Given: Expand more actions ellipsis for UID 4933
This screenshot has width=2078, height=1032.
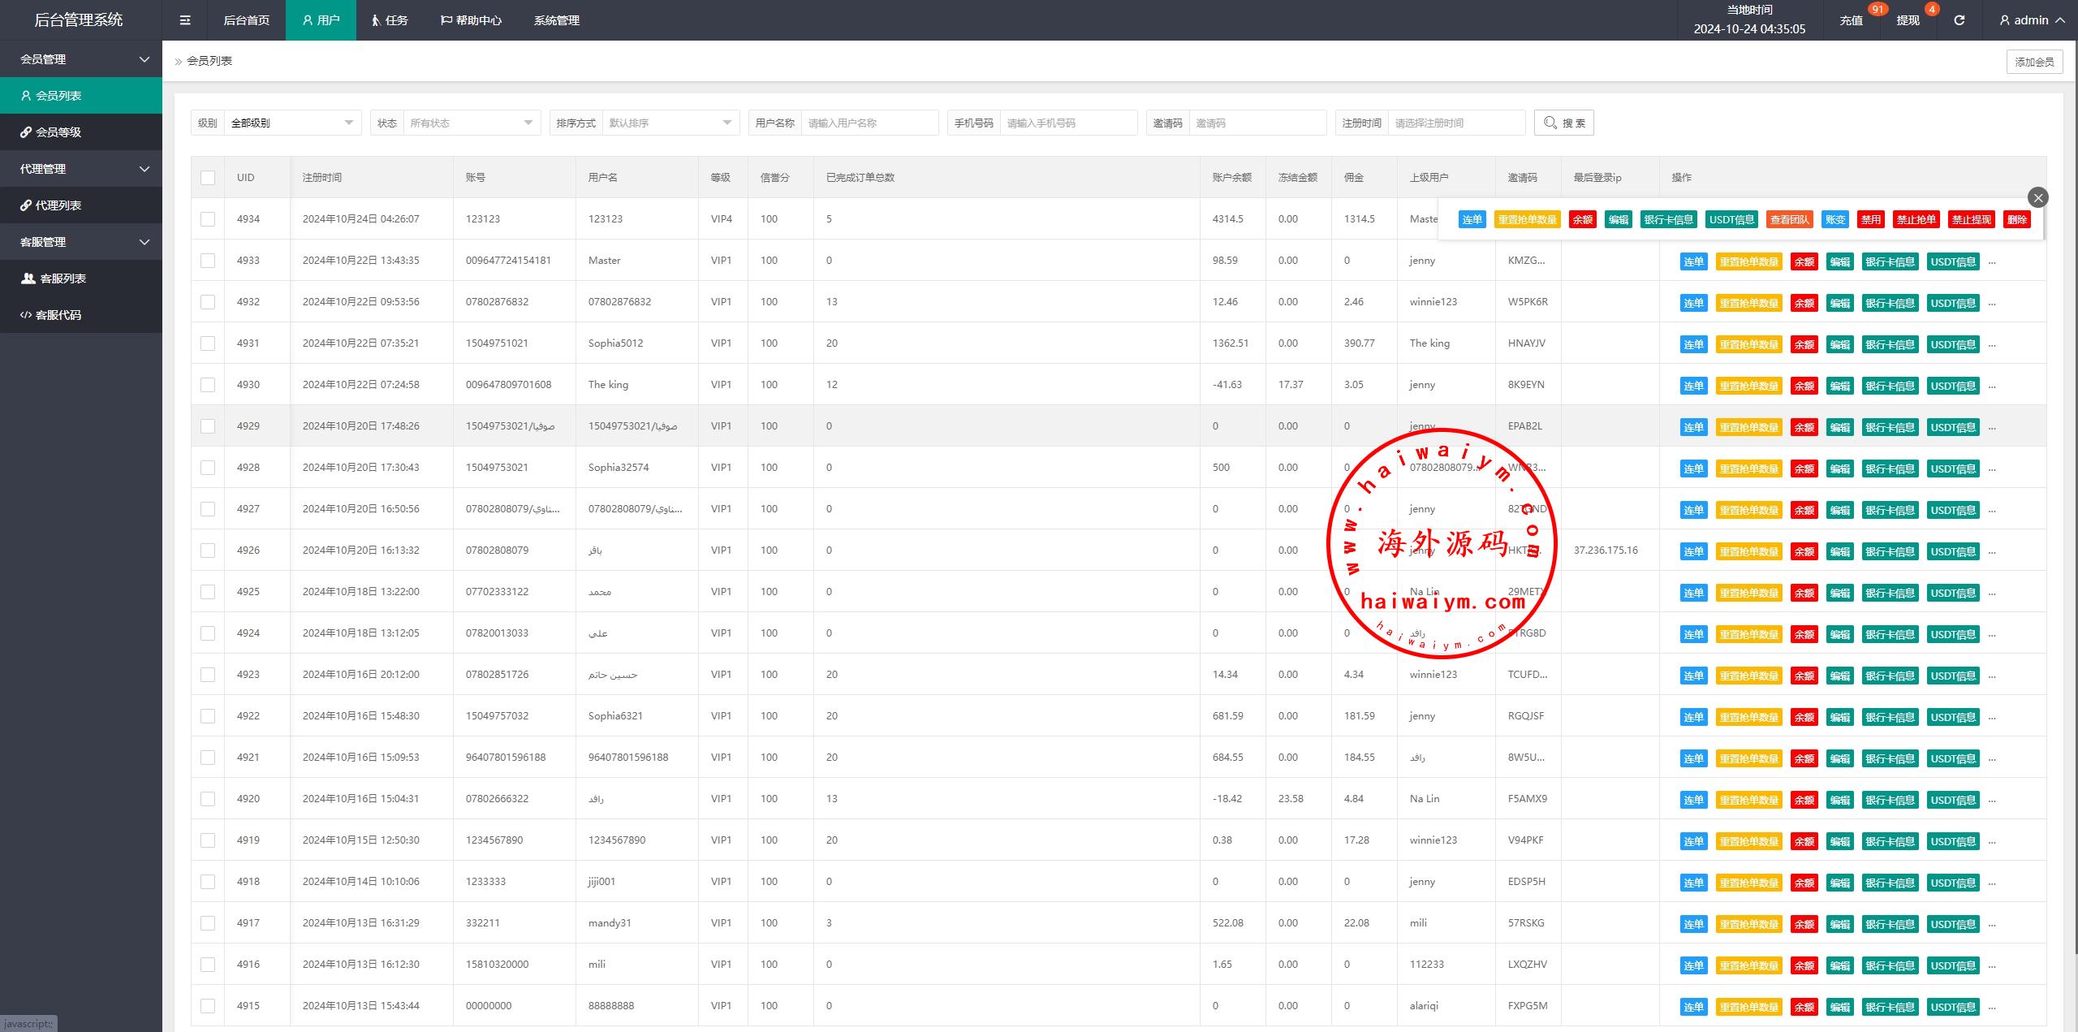Looking at the screenshot, I should tap(1992, 262).
